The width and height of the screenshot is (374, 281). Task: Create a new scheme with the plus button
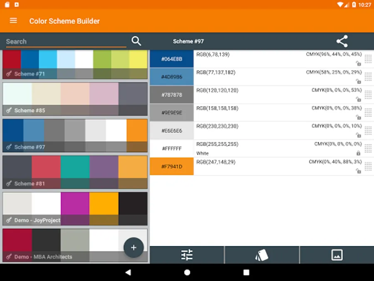point(133,247)
